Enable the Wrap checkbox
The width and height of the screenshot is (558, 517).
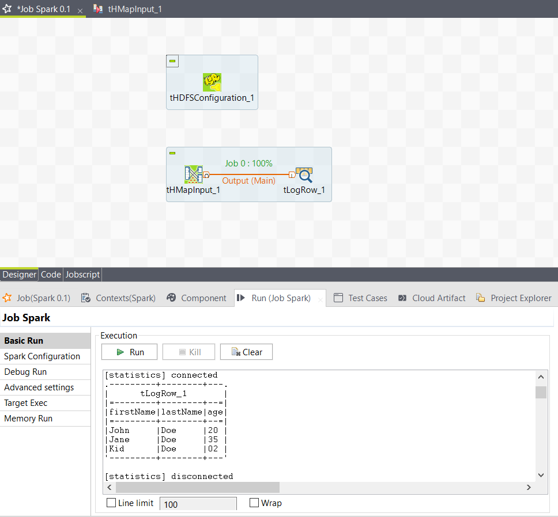254,503
